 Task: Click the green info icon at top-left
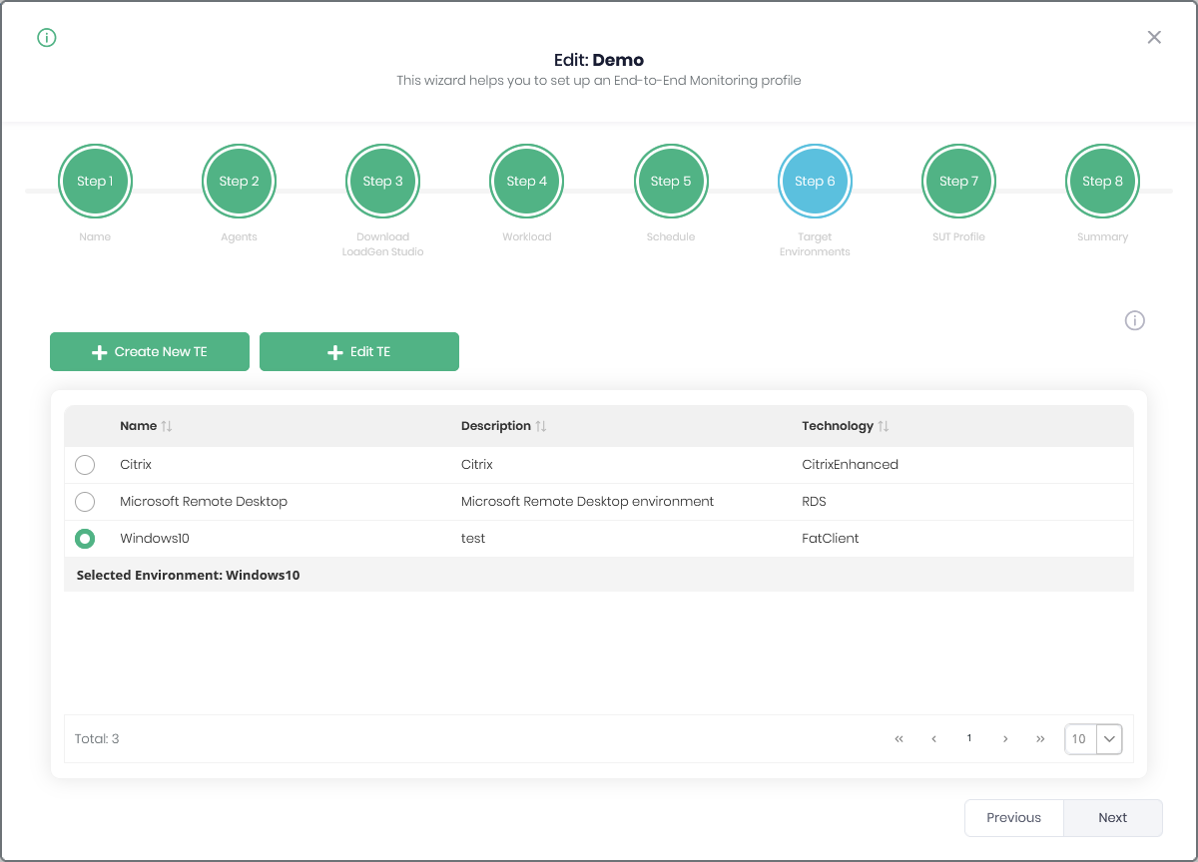[x=47, y=38]
